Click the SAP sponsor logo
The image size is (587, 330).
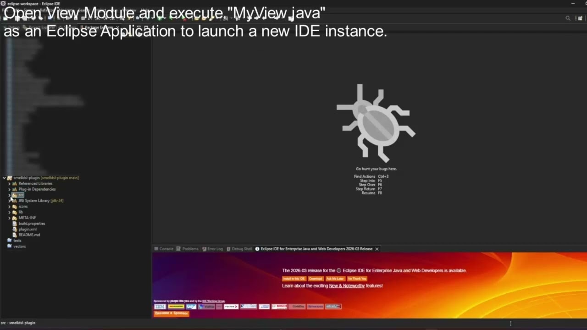(x=191, y=307)
